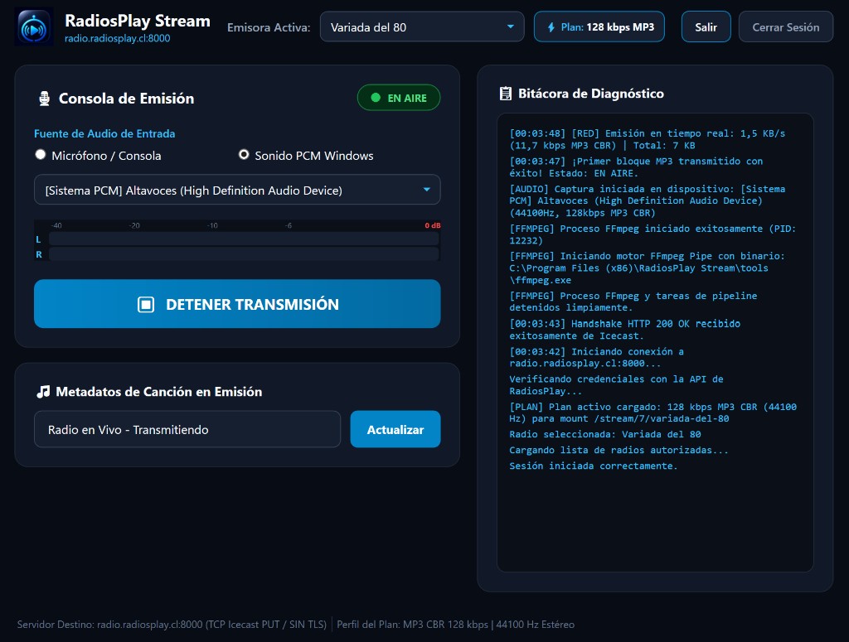Click DETENER TRANSMISIÓN button
849x642 pixels.
coord(237,304)
